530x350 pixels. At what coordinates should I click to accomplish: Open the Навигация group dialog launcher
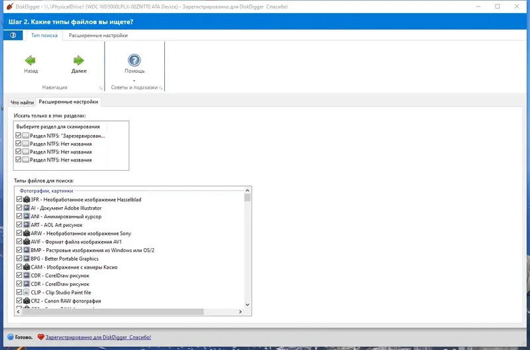(101, 88)
